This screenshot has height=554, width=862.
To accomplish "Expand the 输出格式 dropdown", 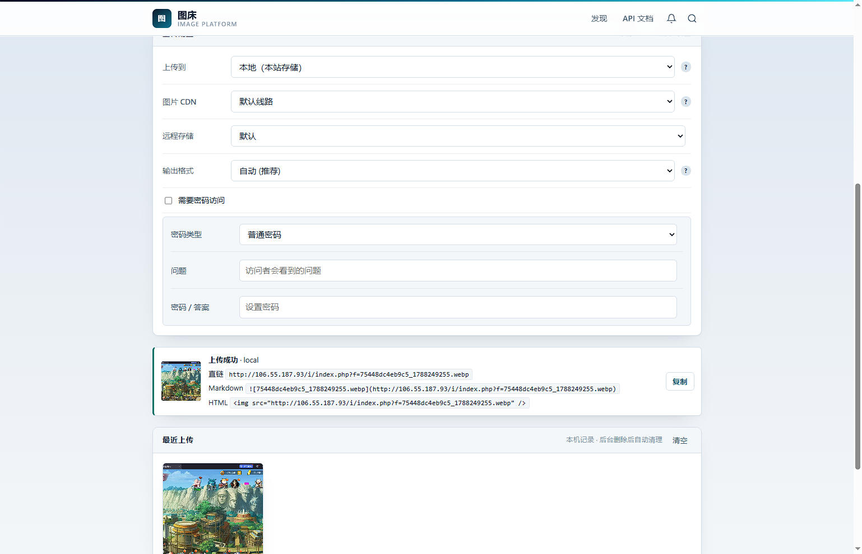I will 452,171.
